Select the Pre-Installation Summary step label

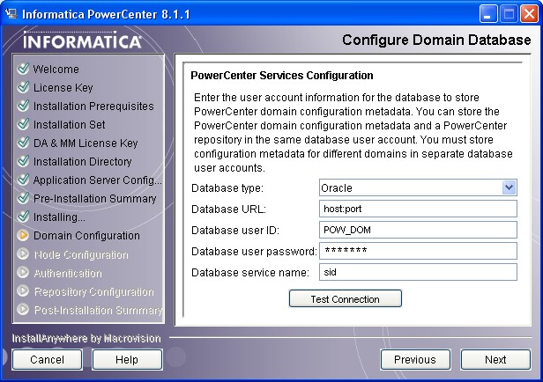(x=95, y=198)
